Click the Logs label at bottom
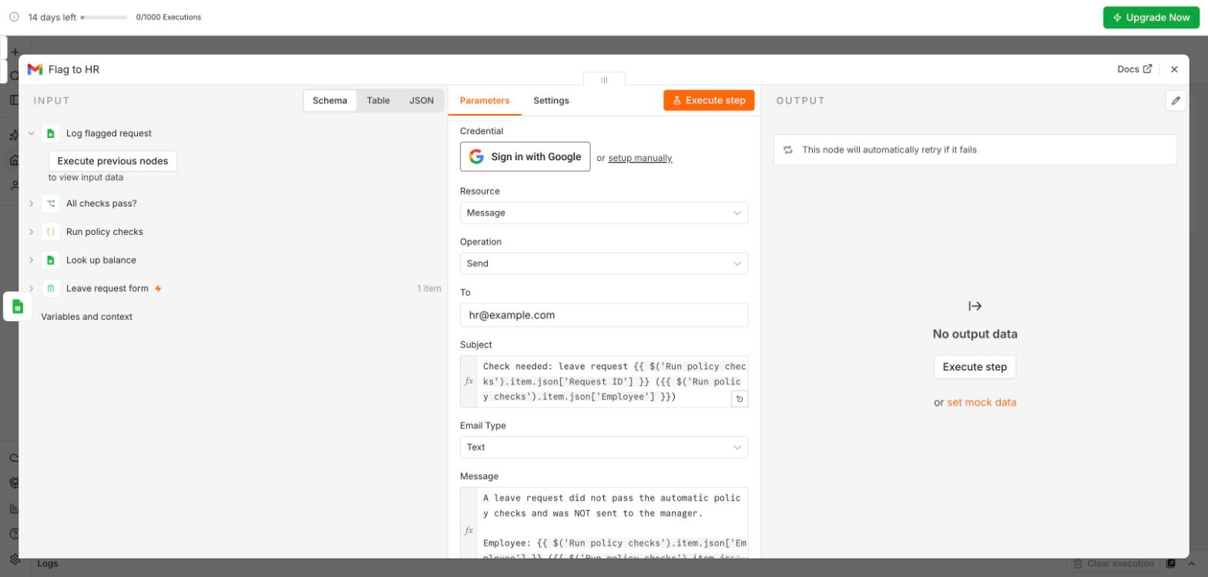1208x577 pixels. 48,564
